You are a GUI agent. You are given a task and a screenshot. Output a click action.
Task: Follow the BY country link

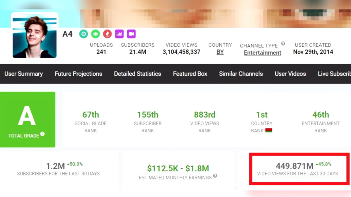(x=220, y=52)
